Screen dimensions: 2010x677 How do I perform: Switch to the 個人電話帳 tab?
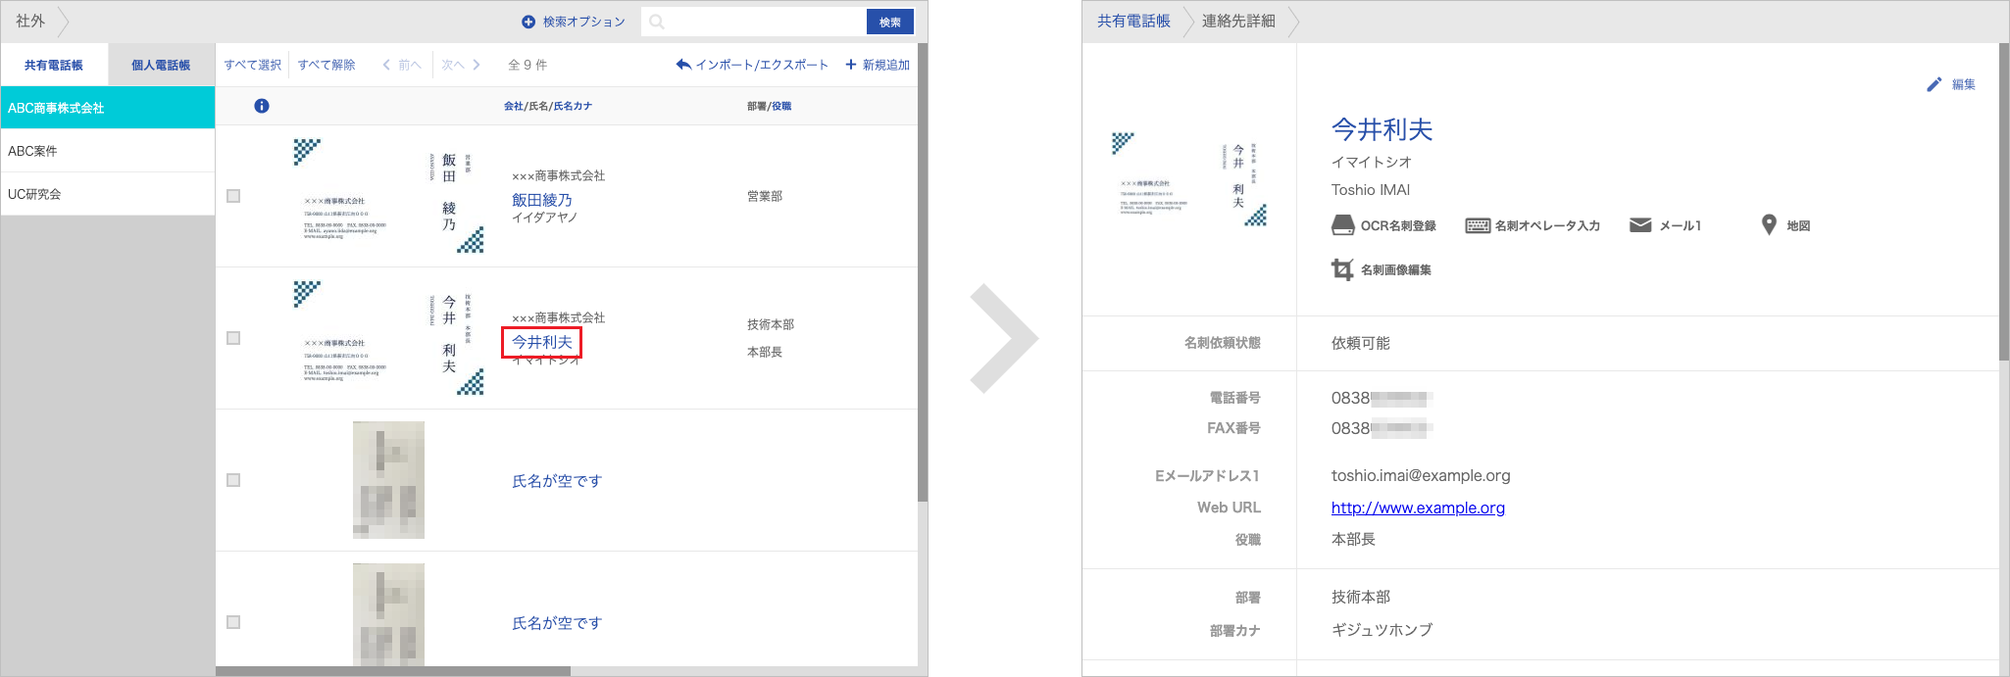(x=161, y=65)
